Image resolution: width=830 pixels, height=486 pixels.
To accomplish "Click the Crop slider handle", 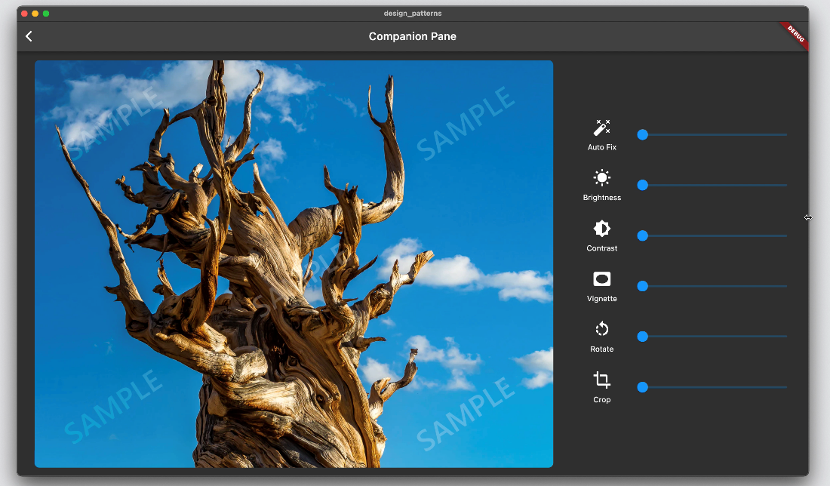I will (x=642, y=387).
